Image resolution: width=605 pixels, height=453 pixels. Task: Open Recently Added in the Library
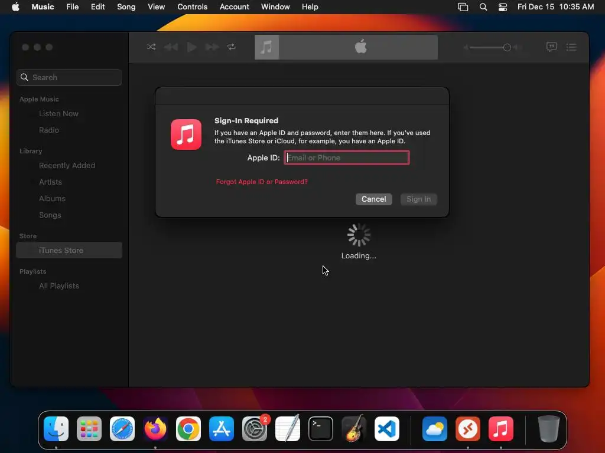(x=67, y=166)
